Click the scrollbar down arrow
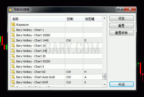The width and height of the screenshot is (144, 97). [x=104, y=84]
